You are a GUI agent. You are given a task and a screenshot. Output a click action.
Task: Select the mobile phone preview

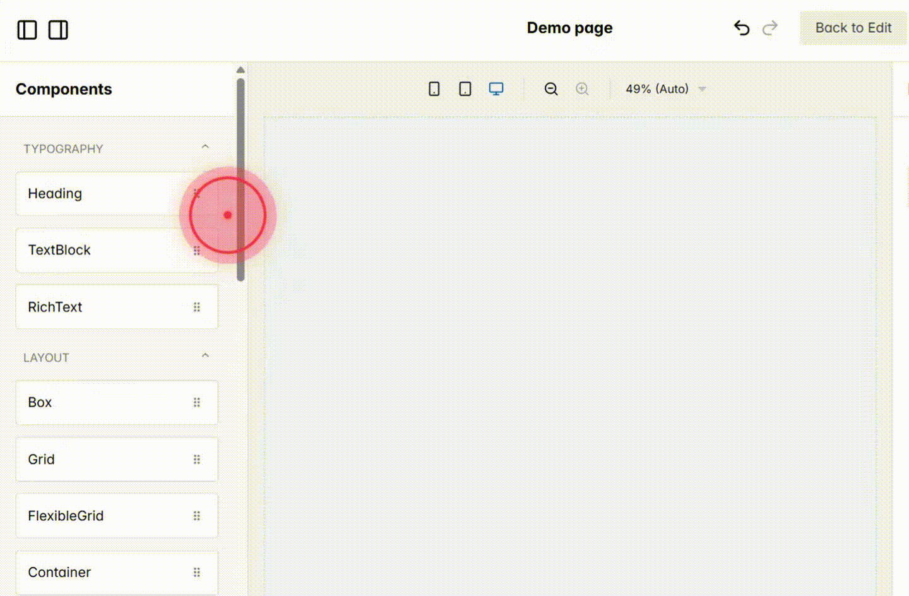434,89
